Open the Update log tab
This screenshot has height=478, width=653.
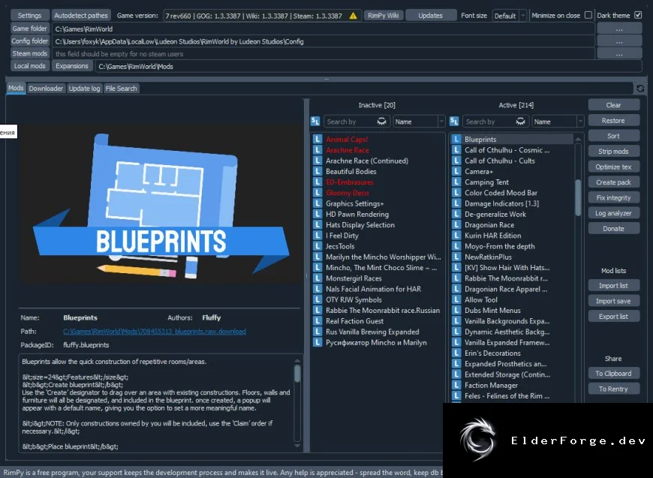(84, 89)
